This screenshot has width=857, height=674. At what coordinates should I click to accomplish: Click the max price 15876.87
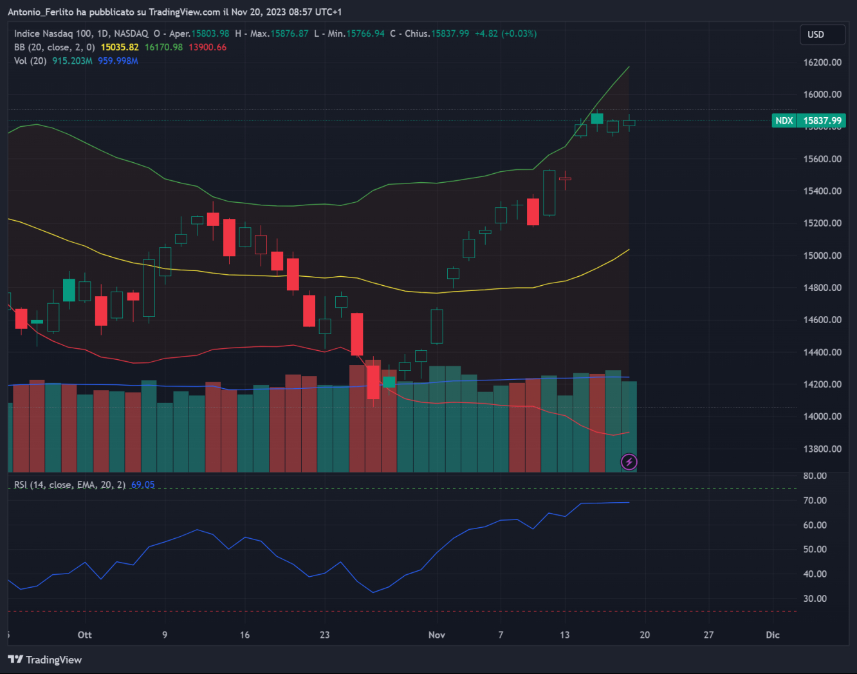click(x=289, y=33)
